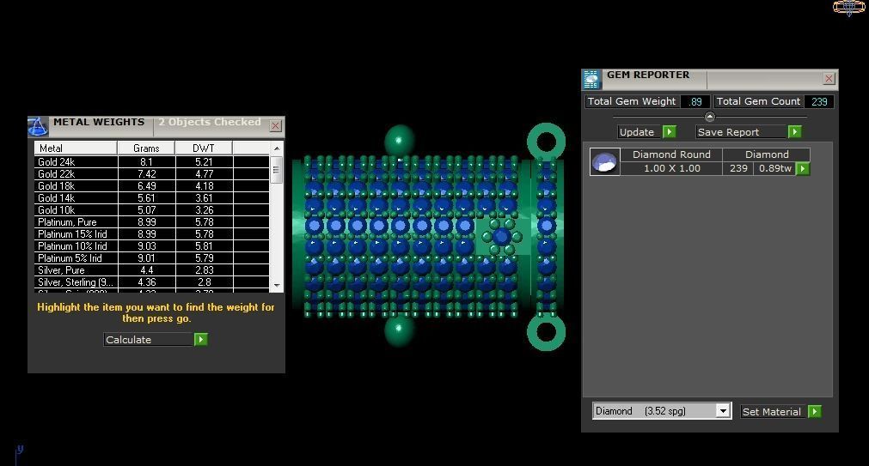Viewport: 869px width, 466px height.
Task: Select the Platinum 15% Irid row
Action: pos(152,234)
